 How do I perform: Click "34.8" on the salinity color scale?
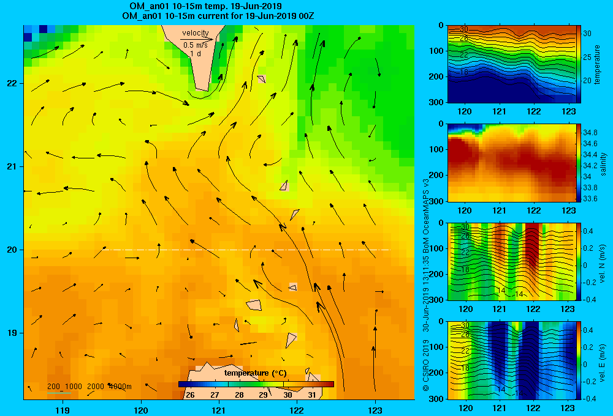tap(590, 133)
